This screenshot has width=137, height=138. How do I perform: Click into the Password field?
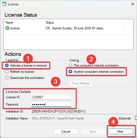click(51, 104)
